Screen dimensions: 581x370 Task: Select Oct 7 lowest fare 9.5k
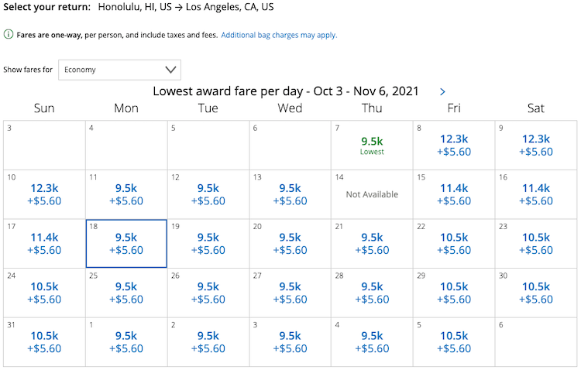point(372,146)
